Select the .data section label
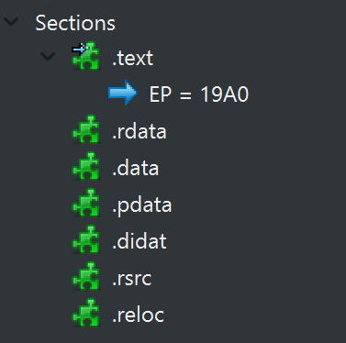 tap(135, 168)
